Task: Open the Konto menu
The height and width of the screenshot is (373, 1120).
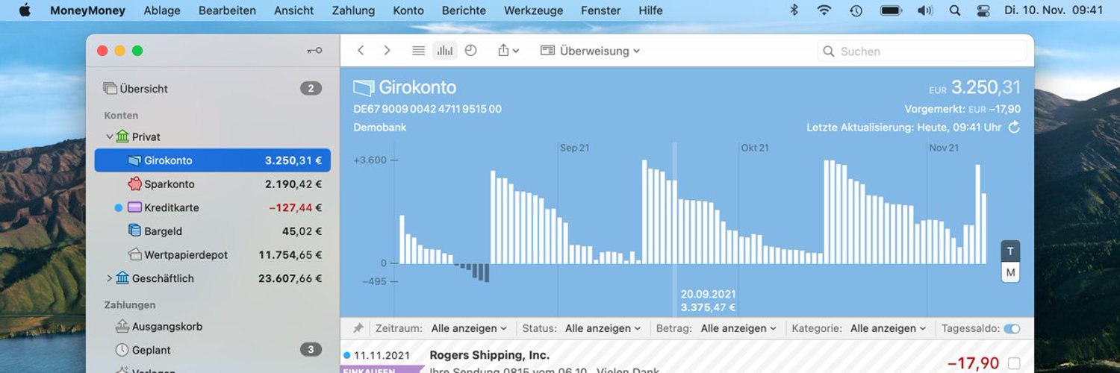Action: pyautogui.click(x=408, y=10)
